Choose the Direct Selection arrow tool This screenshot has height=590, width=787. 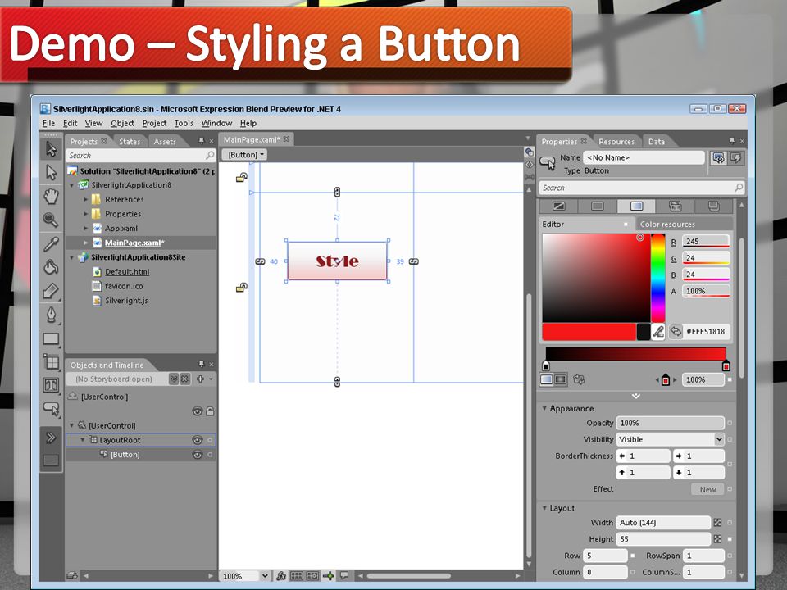(51, 172)
